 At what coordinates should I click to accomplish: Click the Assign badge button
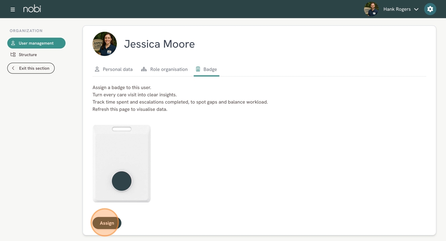coord(107,223)
